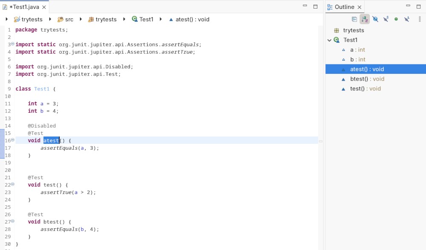Toggle Hide Static Fields and Methods
Image resolution: width=426 pixels, height=250 pixels.
coord(386,19)
